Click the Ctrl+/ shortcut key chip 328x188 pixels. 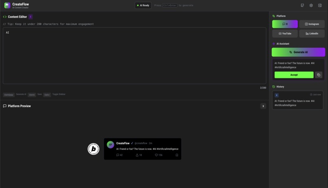[x=47, y=95]
